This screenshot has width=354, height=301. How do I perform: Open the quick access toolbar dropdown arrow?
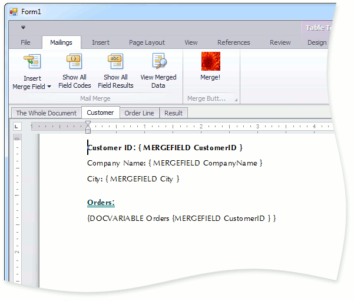23,28
